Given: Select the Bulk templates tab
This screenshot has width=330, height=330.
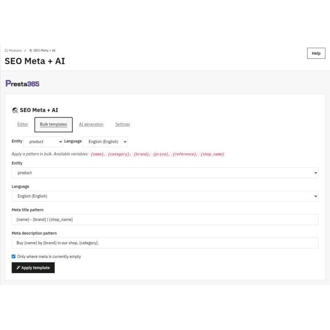Looking at the screenshot, I should click(54, 125).
